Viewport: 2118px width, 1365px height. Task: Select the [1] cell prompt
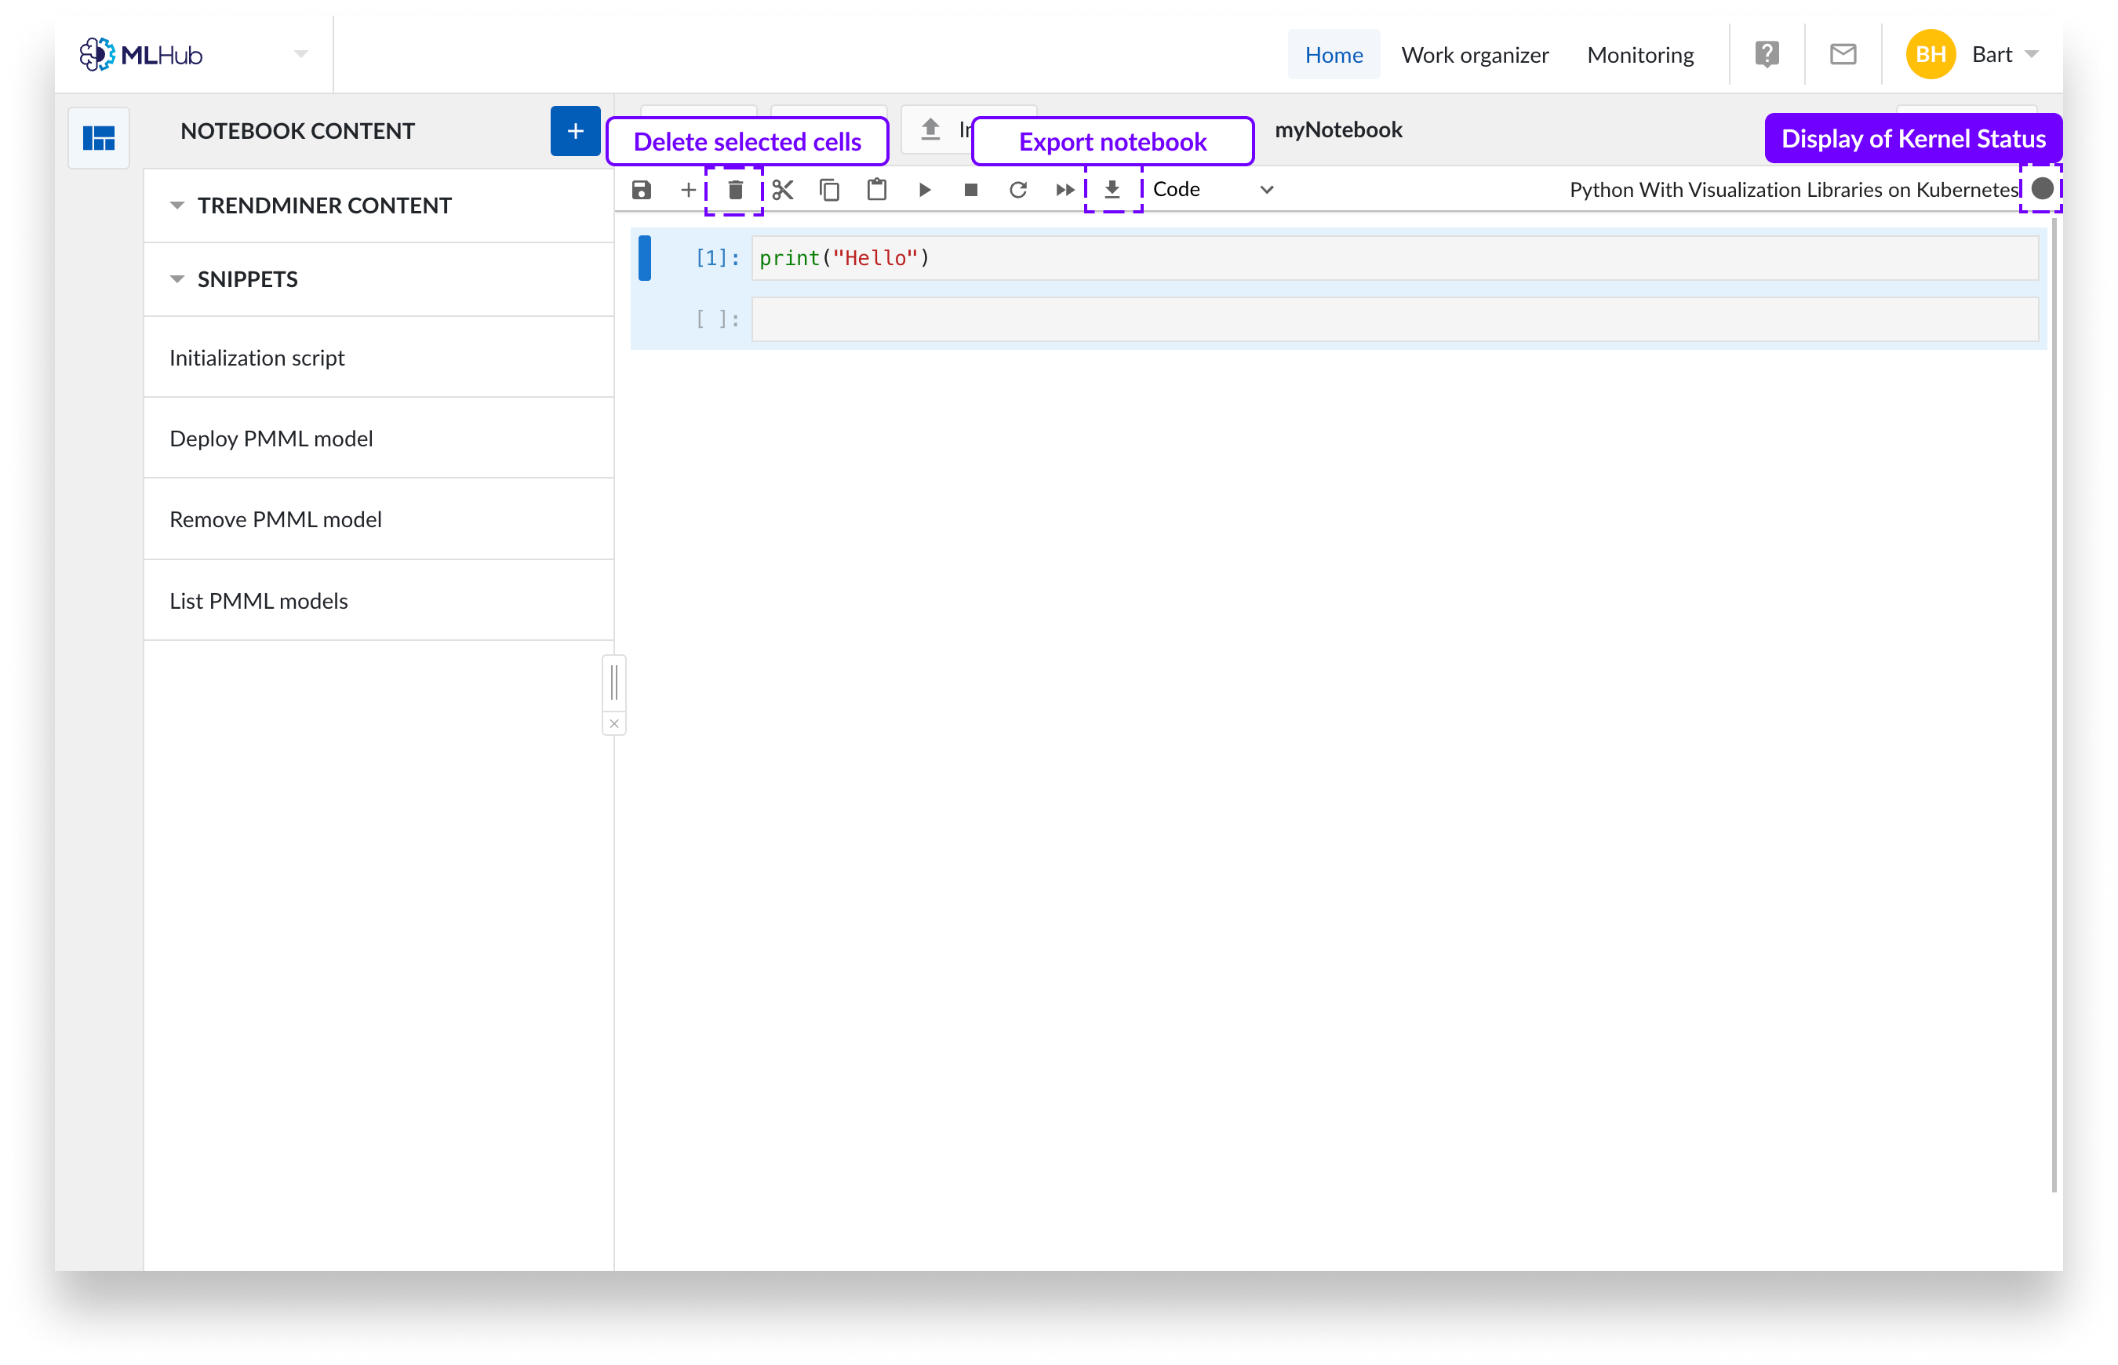(716, 258)
